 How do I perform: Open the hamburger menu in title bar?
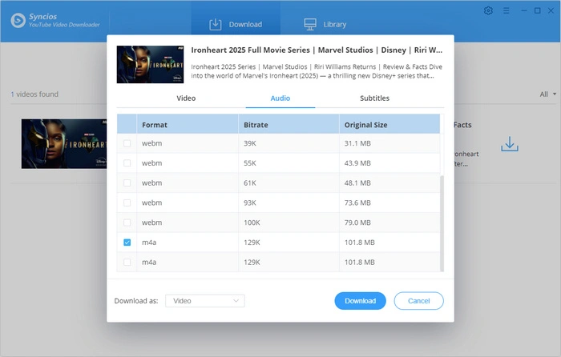[x=507, y=11]
